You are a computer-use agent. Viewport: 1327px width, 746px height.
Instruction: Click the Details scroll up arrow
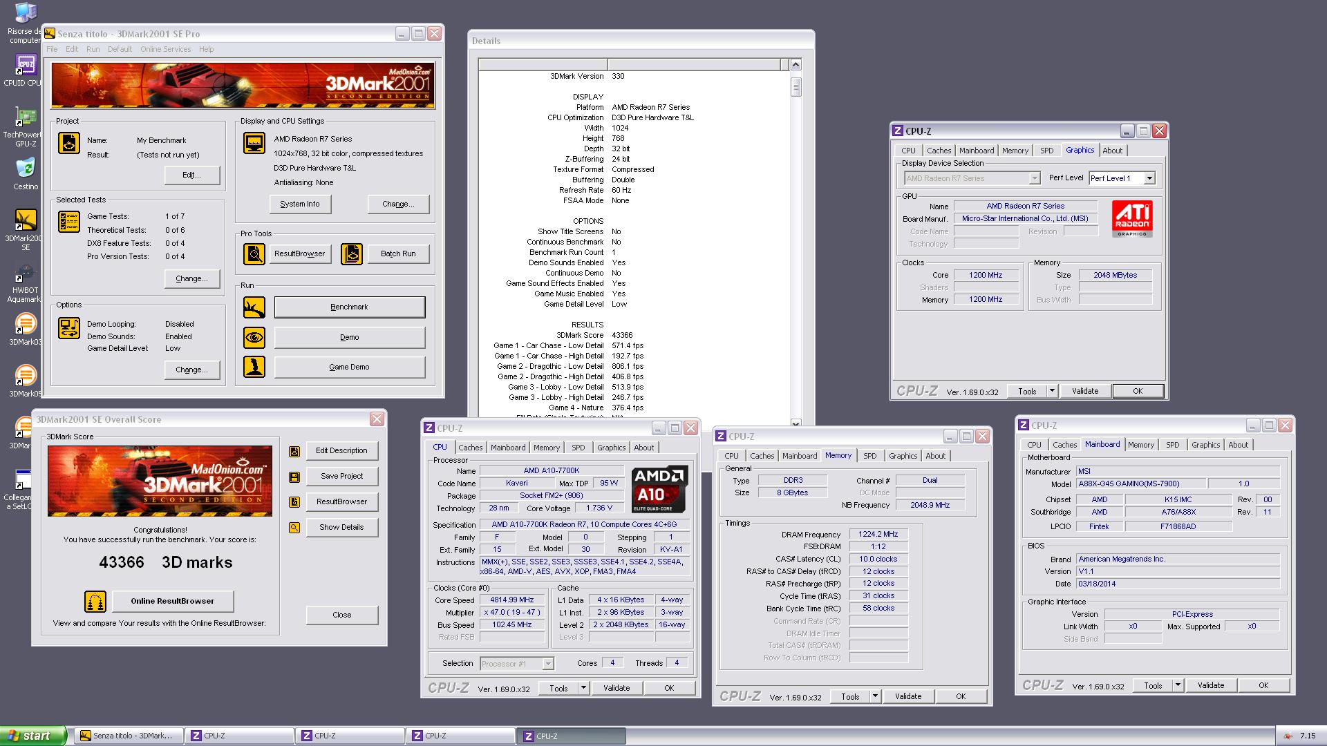(796, 65)
